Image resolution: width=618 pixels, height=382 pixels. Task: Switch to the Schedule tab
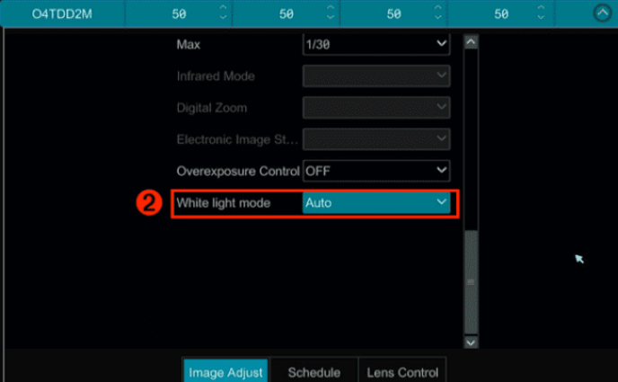(314, 371)
